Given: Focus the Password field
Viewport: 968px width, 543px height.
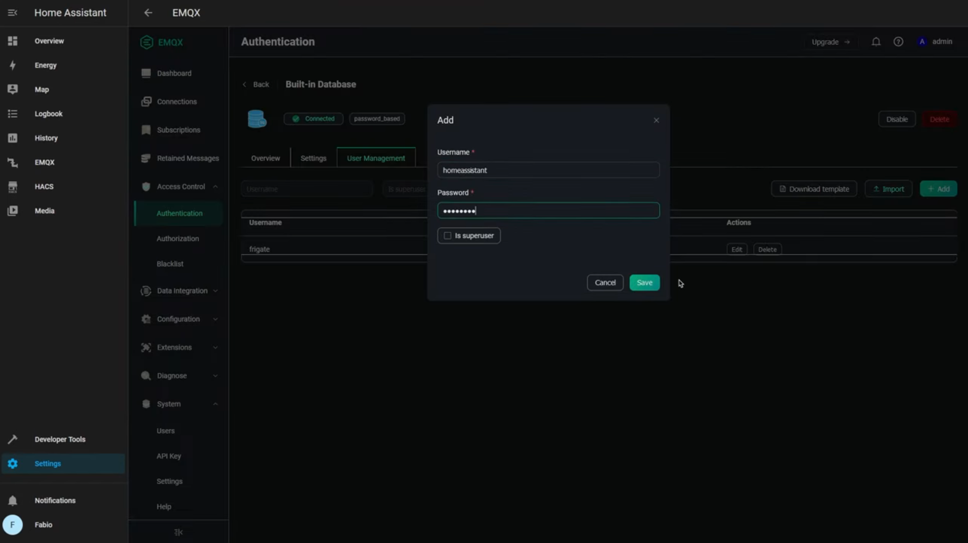Looking at the screenshot, I should [548, 210].
